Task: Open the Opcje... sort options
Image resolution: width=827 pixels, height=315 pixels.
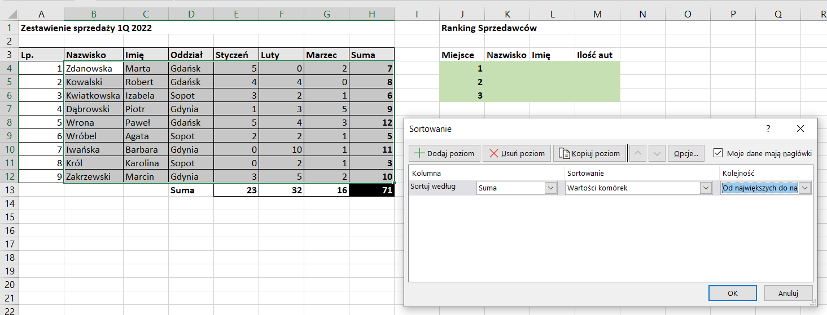Action: click(686, 153)
